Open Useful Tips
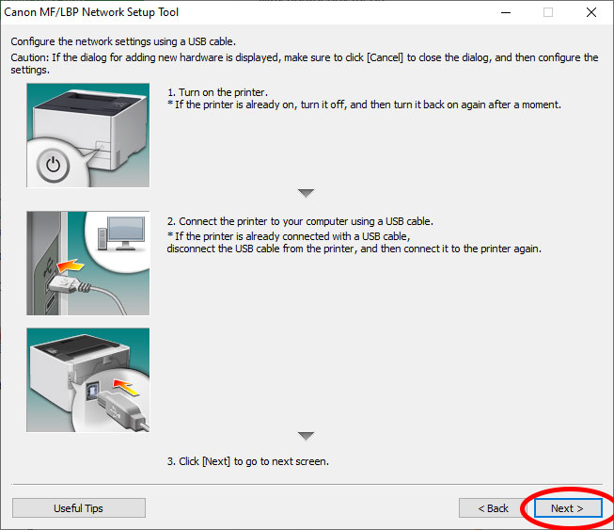Screen dimensions: 614x530 (79, 508)
